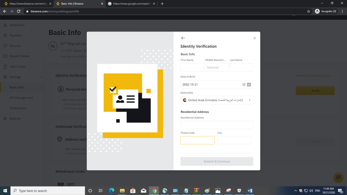Screen dimensions: 347x195
Task: Focus the Residential Address field
Action: point(217,125)
